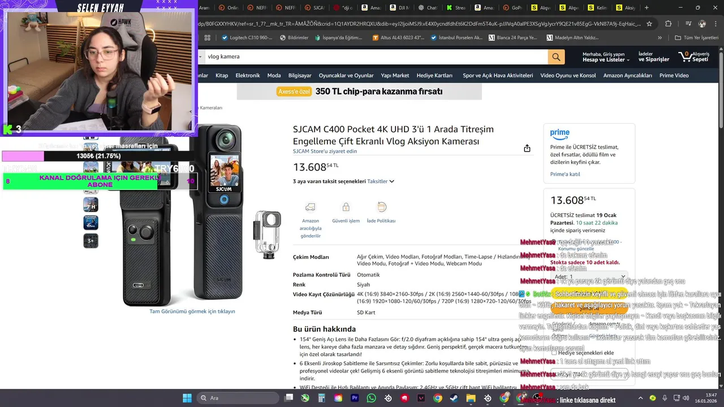This screenshot has width=724, height=407.
Task: Switch to the GoPro browser tab
Action: coord(513,8)
